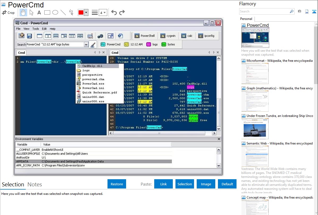This screenshot has width=318, height=215.
Task: Open the View menu in PowerCmd
Action: pos(26,29)
